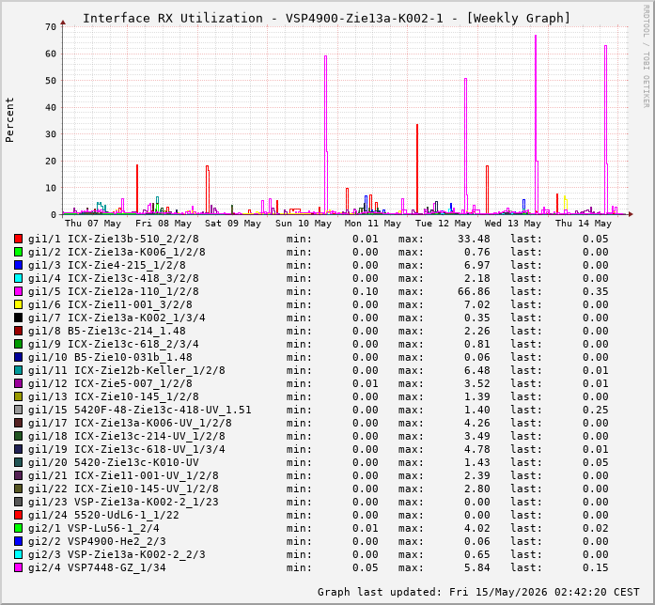Click legend entry gi1/24 5520-UdL6-1_1/22

[103, 515]
